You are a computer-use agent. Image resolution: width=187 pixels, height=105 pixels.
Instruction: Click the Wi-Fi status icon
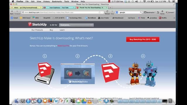point(144,1)
